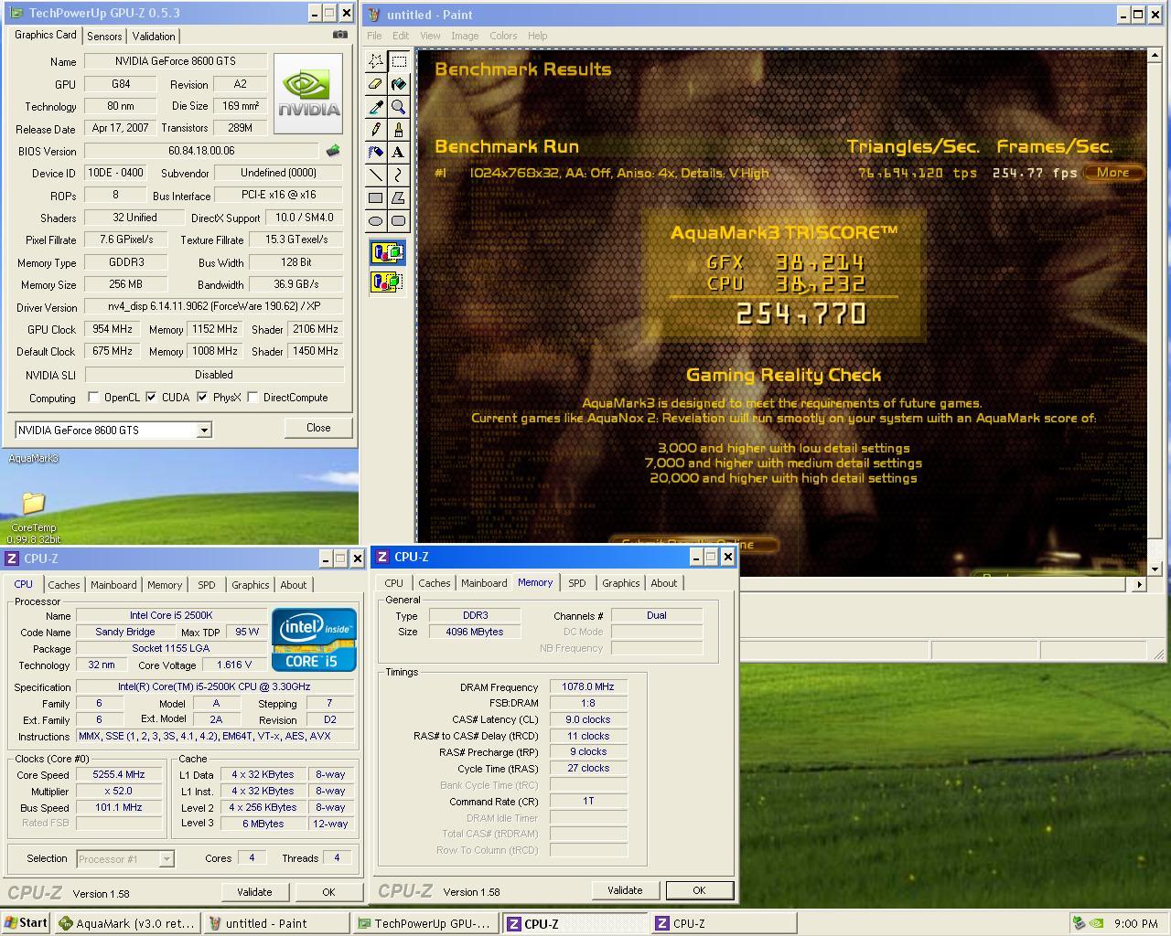Click Paint horizontal scrollbar right arrow
This screenshot has height=936, width=1171.
coord(1139,584)
